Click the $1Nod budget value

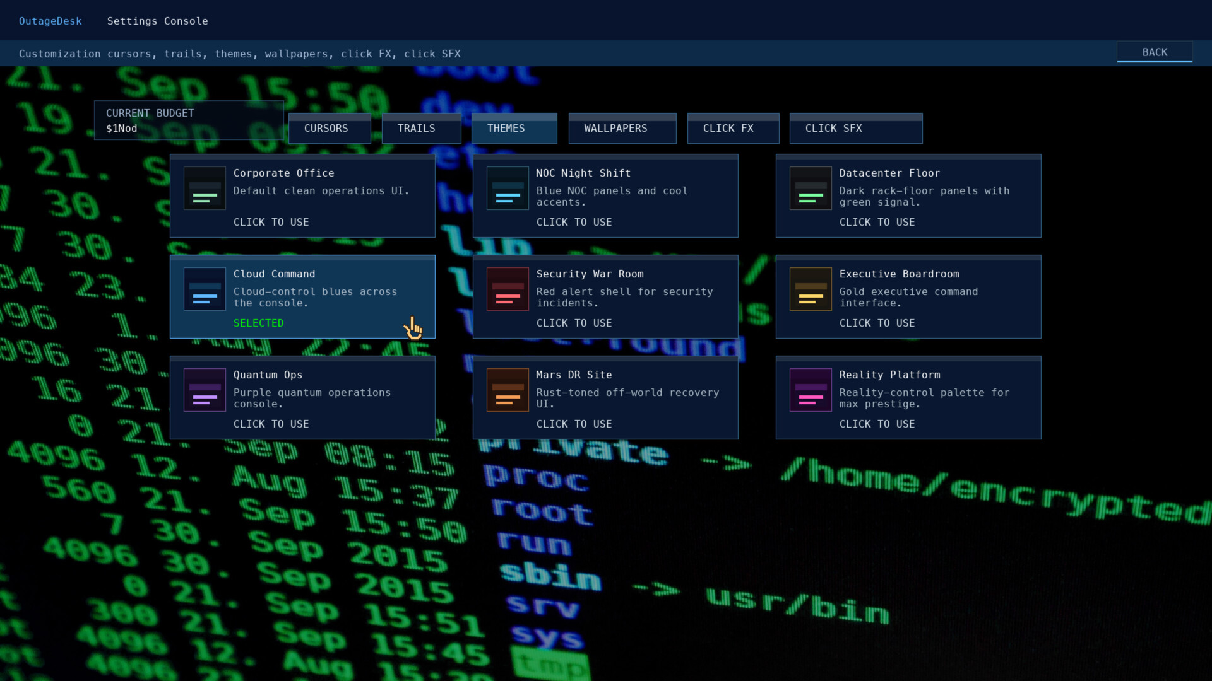(x=122, y=128)
